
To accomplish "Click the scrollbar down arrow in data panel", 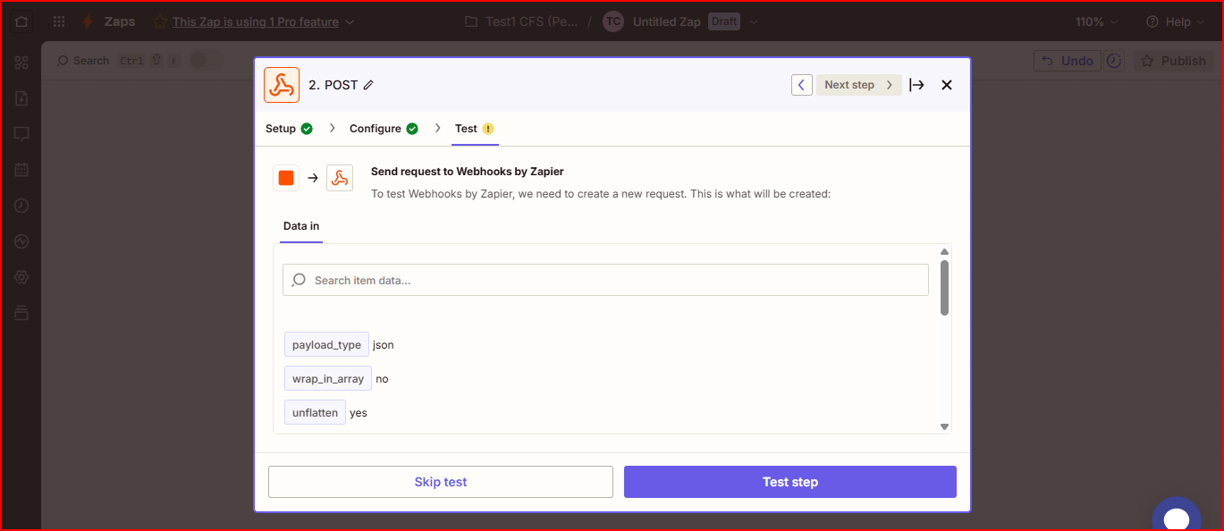I will click(944, 426).
